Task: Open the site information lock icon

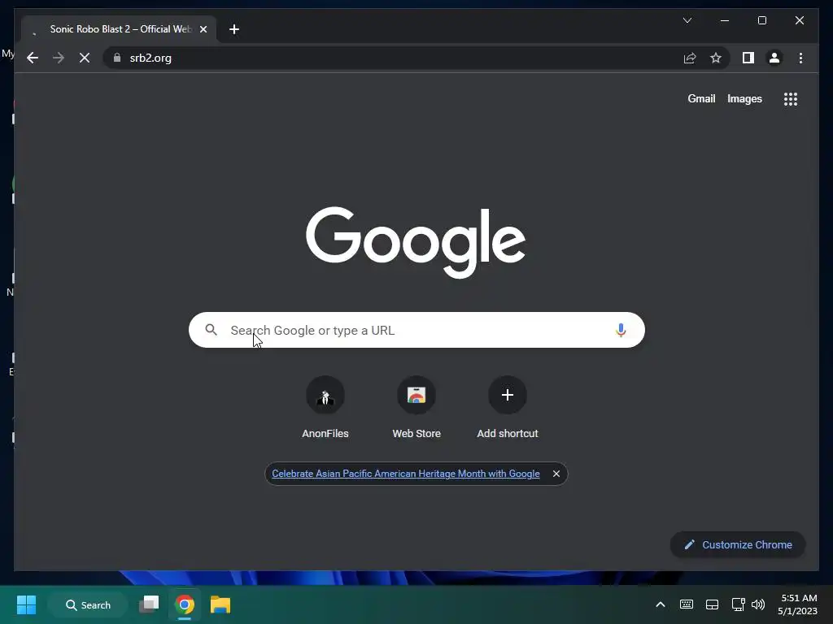Action: pos(117,58)
